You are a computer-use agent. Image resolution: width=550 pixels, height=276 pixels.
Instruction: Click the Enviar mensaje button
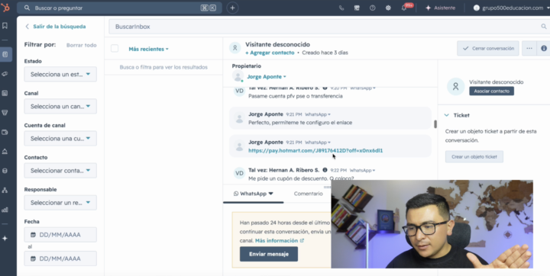(269, 254)
